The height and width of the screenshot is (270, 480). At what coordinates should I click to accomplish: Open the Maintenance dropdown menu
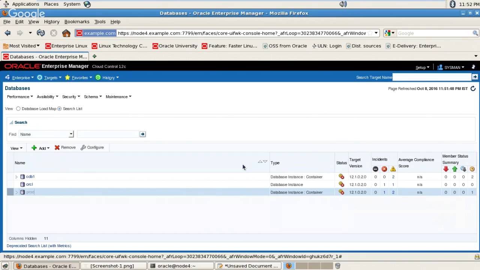coord(118,97)
